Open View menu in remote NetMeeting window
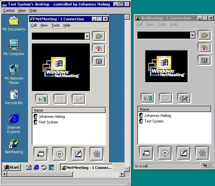This screenshot has width=215, height=186. 44,25
